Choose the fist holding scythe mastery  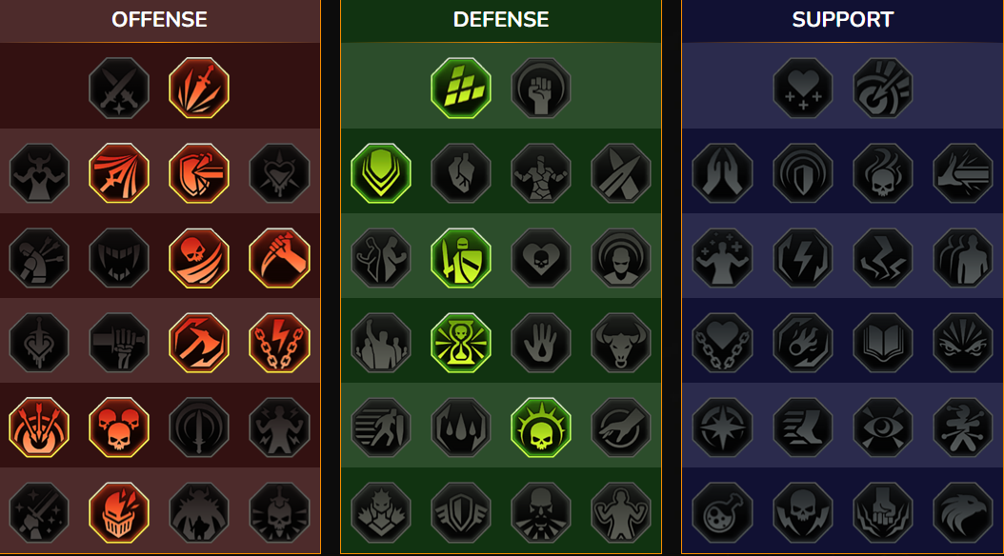(x=279, y=259)
